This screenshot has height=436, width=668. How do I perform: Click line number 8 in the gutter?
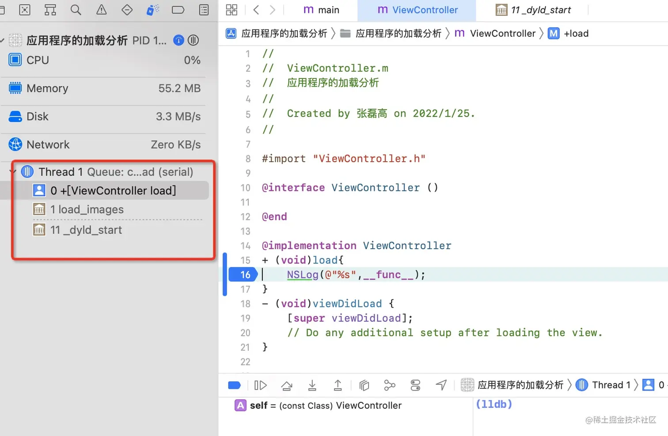point(248,159)
